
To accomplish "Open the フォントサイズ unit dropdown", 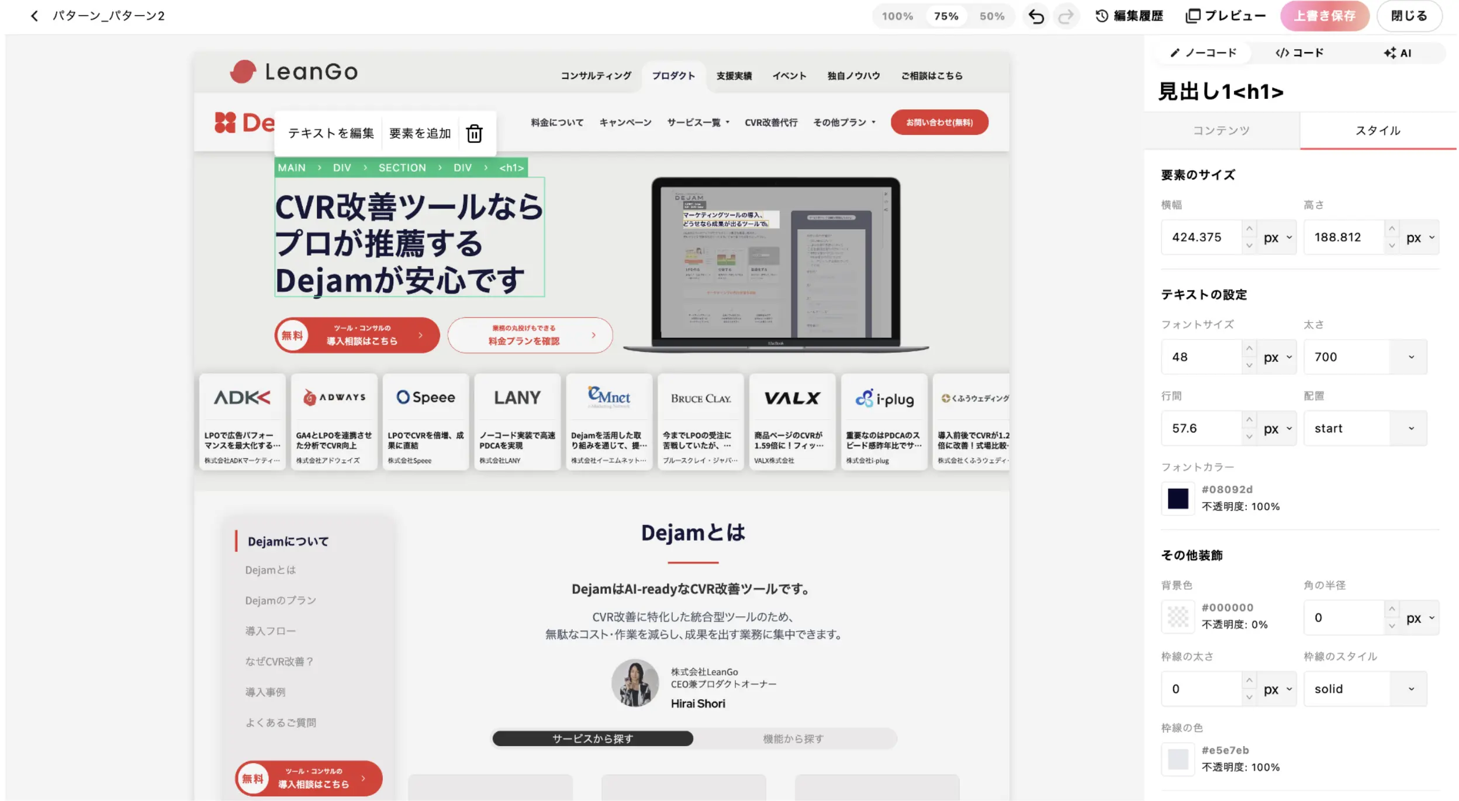I will coord(1277,357).
